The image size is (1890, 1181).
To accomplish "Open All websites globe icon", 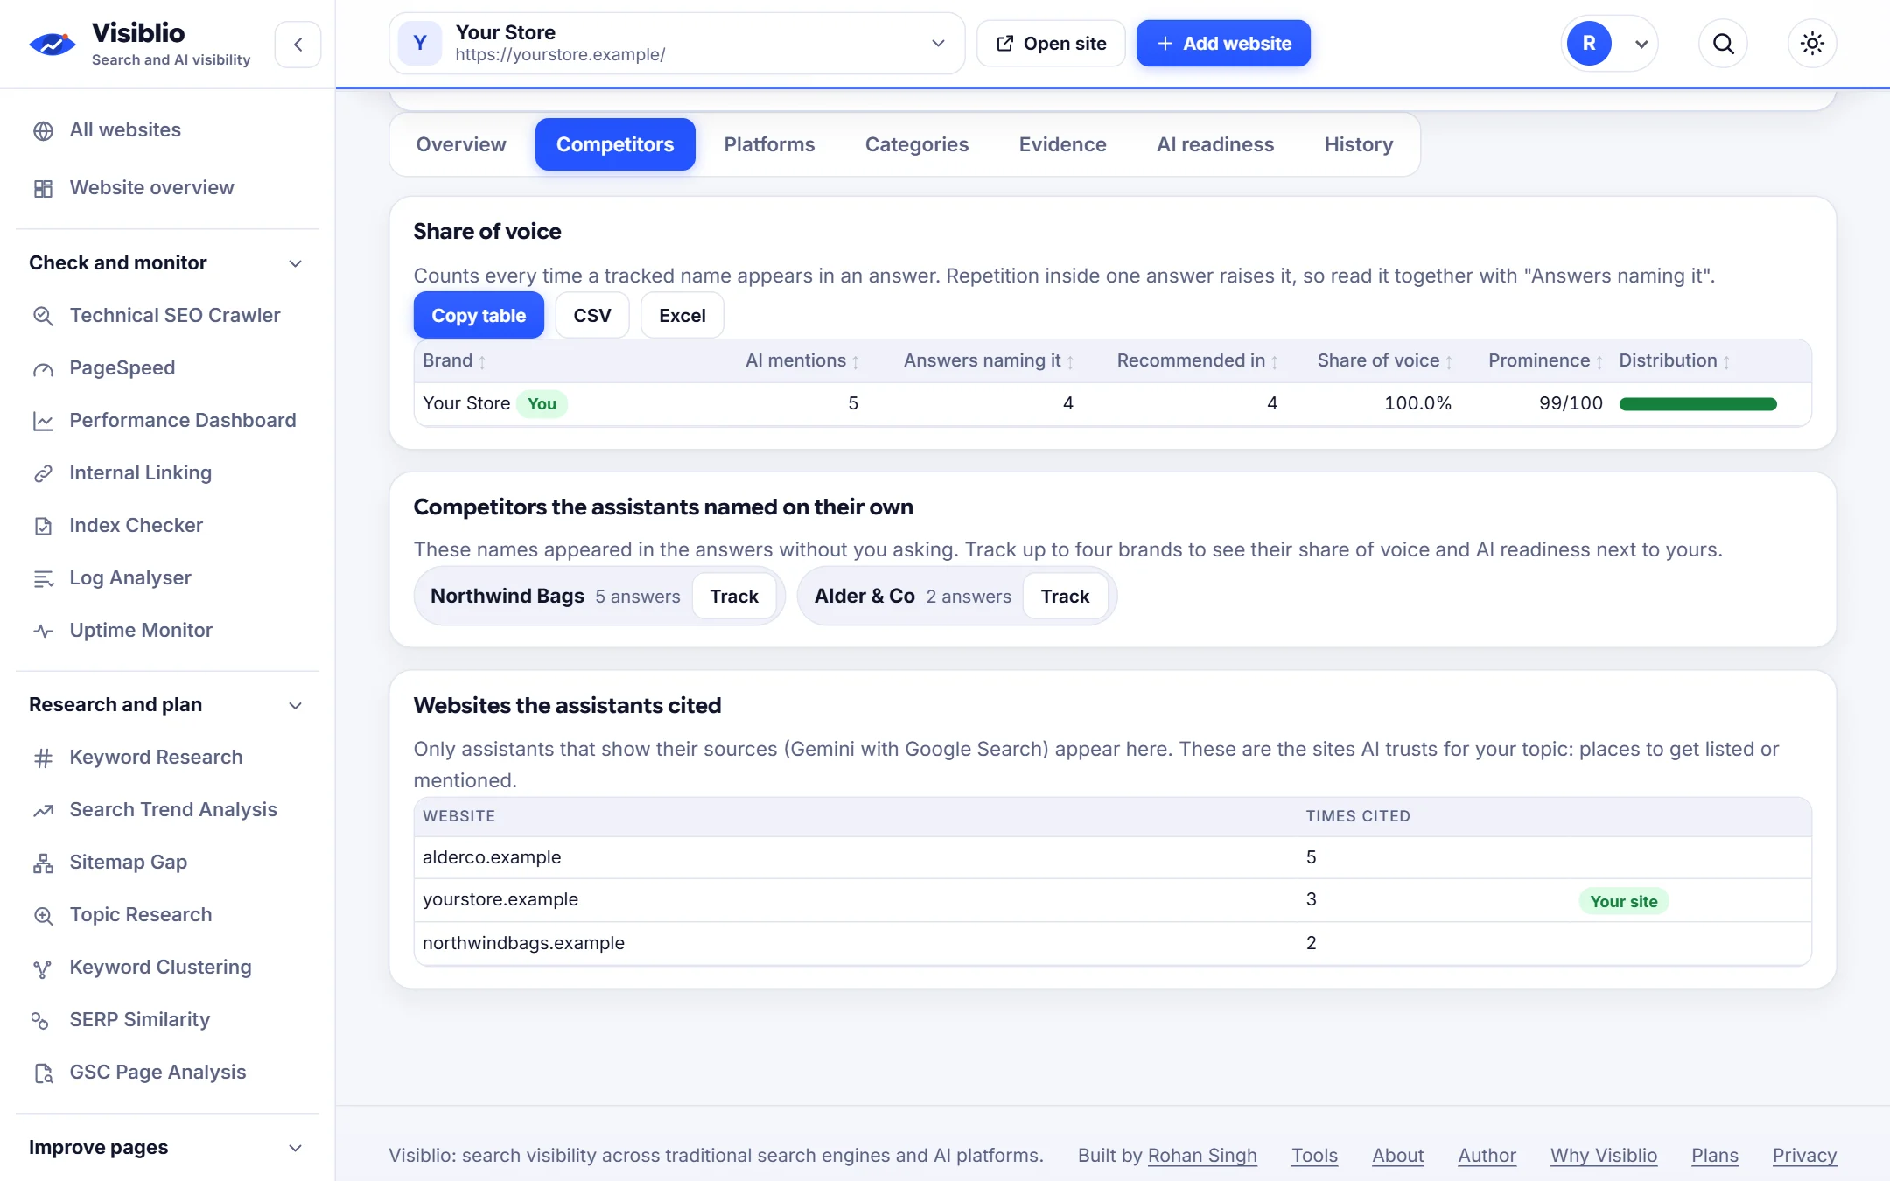I will (43, 130).
